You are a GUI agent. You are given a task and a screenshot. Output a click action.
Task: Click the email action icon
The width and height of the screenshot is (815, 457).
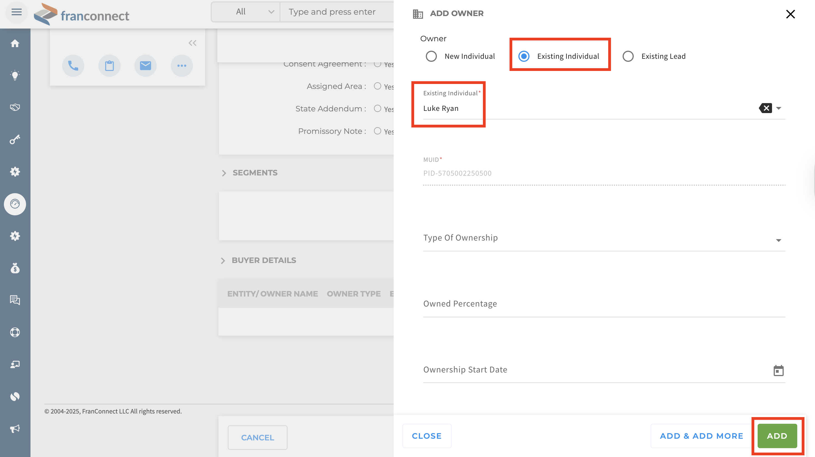pyautogui.click(x=146, y=66)
